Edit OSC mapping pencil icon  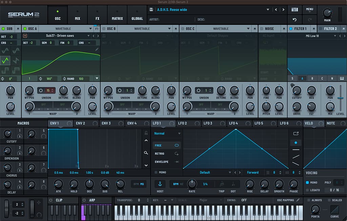(298, 200)
